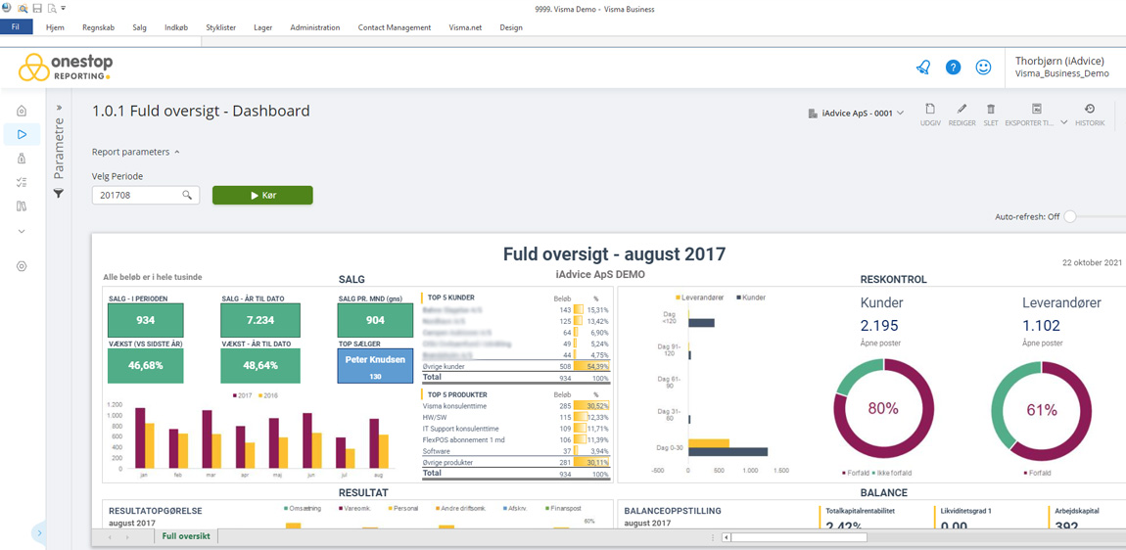Click the 48,64% Vækst år til dato tile
Screen dimensions: 1126x550
(x=259, y=366)
